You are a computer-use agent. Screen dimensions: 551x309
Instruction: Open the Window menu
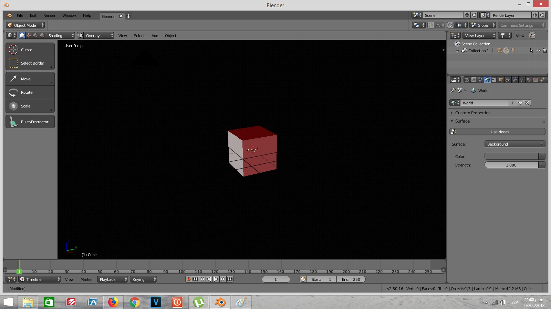click(69, 15)
